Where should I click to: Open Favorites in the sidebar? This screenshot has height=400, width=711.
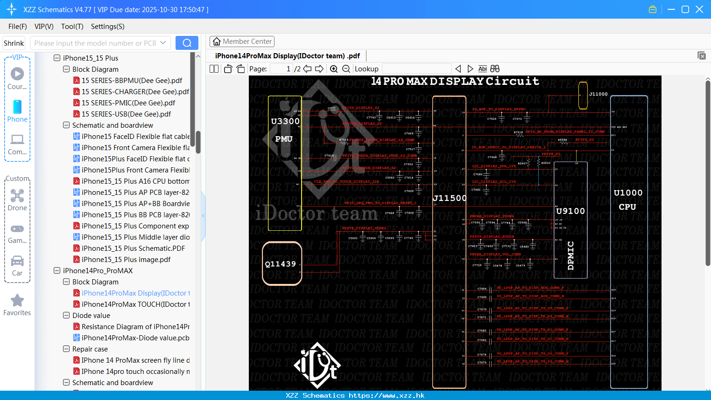[17, 305]
